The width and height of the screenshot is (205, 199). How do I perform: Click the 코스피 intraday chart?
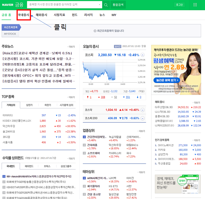114,72
